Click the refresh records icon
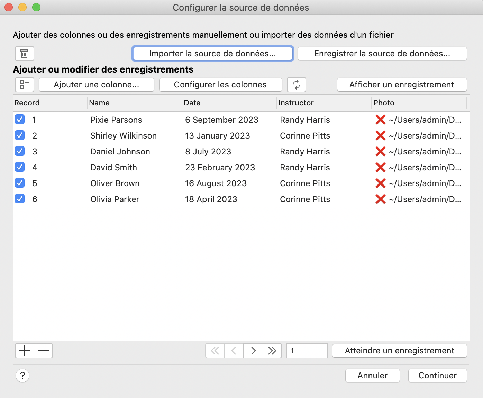Viewport: 483px width, 398px height. click(297, 85)
